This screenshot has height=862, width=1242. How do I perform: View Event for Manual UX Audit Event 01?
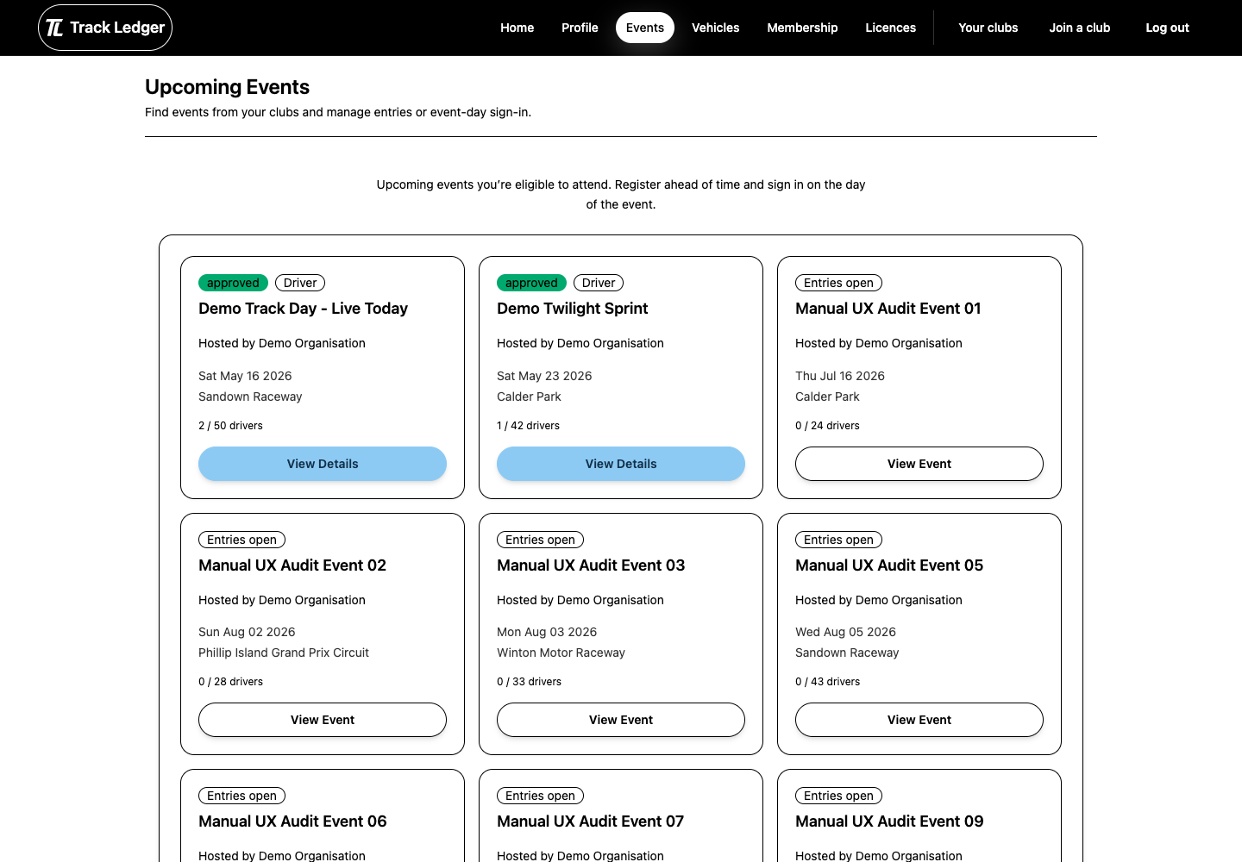click(919, 464)
